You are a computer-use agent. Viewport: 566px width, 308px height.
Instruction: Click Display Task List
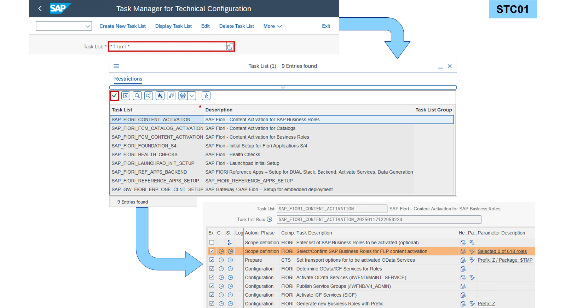point(173,26)
